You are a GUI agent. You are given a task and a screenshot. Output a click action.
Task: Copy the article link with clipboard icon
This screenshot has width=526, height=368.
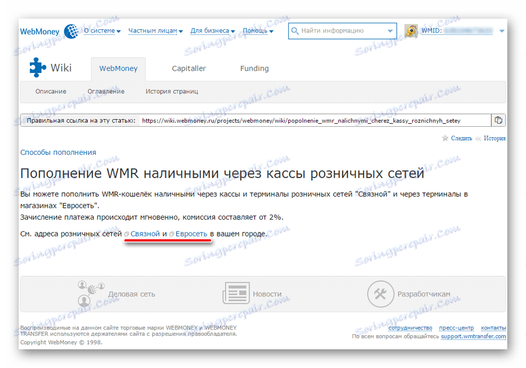(x=499, y=120)
